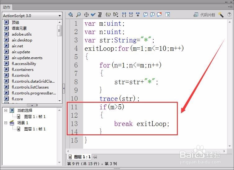This screenshot has width=234, height=170.
Task: Open fl.controls package entry
Action: pyautogui.click(x=20, y=76)
